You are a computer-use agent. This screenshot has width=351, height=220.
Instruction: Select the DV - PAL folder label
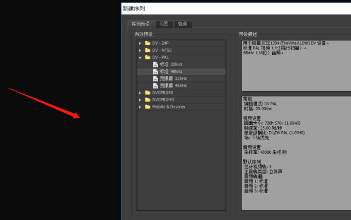point(161,57)
